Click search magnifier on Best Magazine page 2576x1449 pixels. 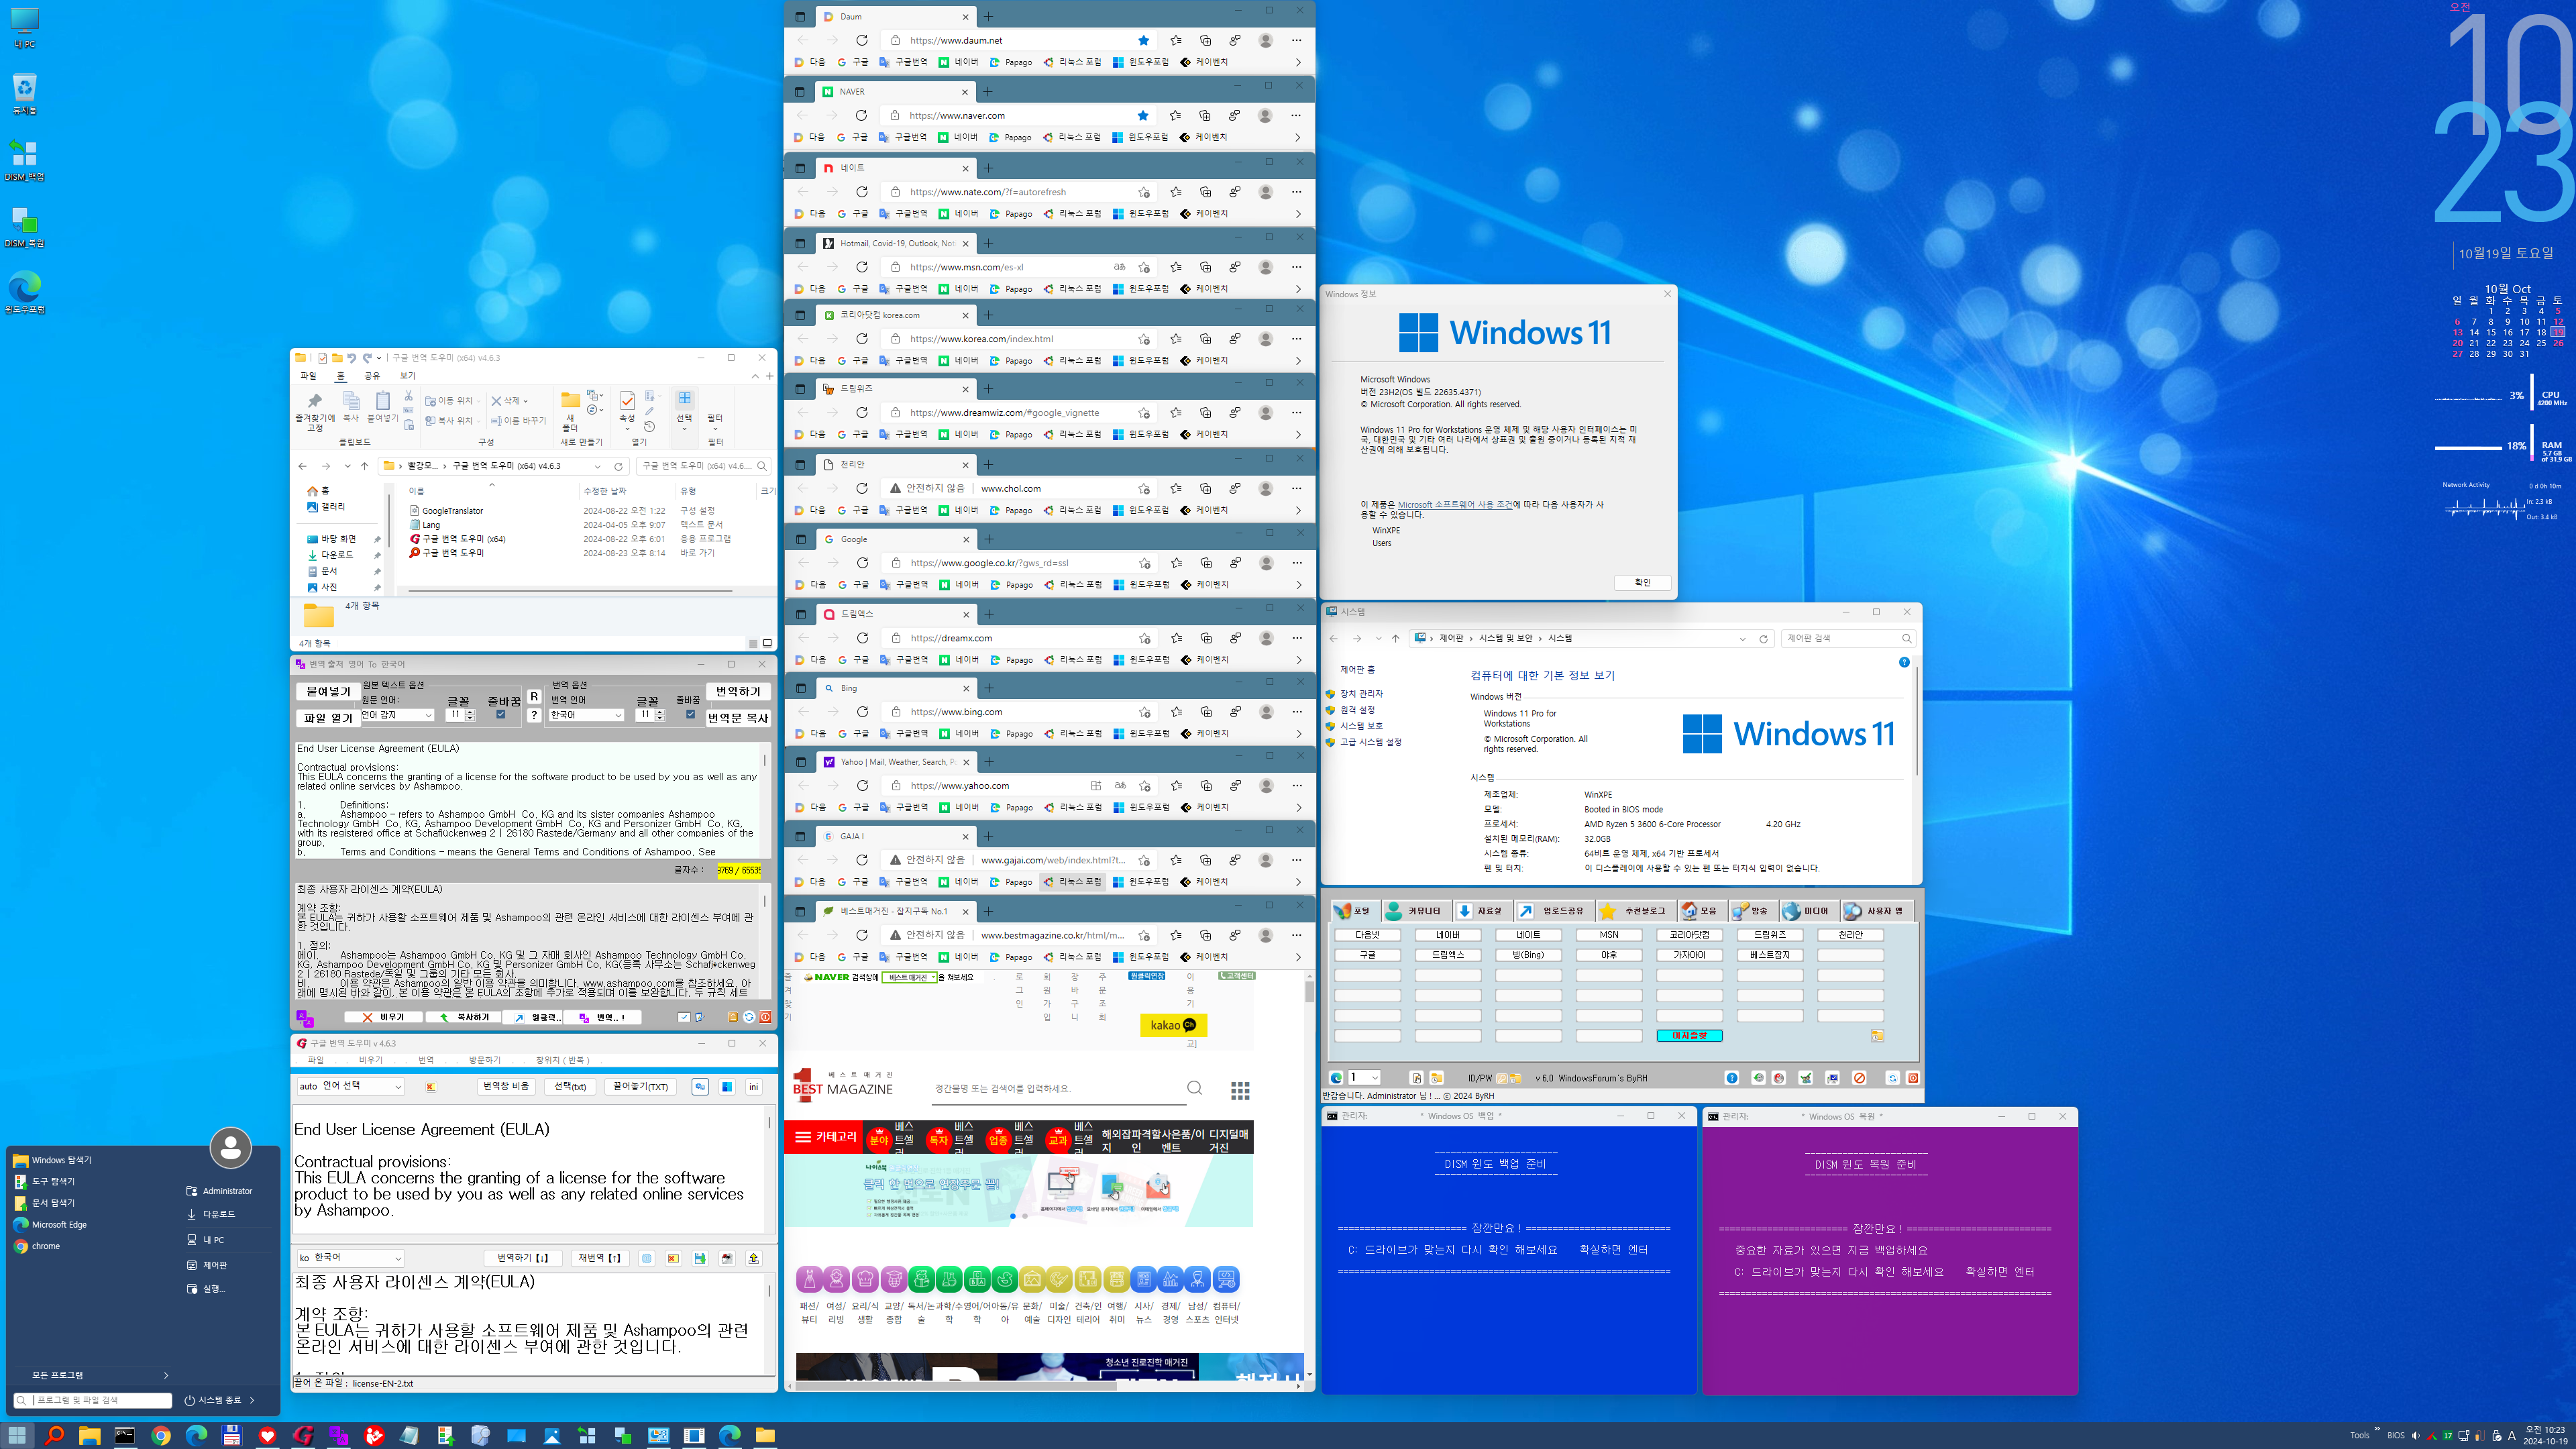coord(1194,1088)
